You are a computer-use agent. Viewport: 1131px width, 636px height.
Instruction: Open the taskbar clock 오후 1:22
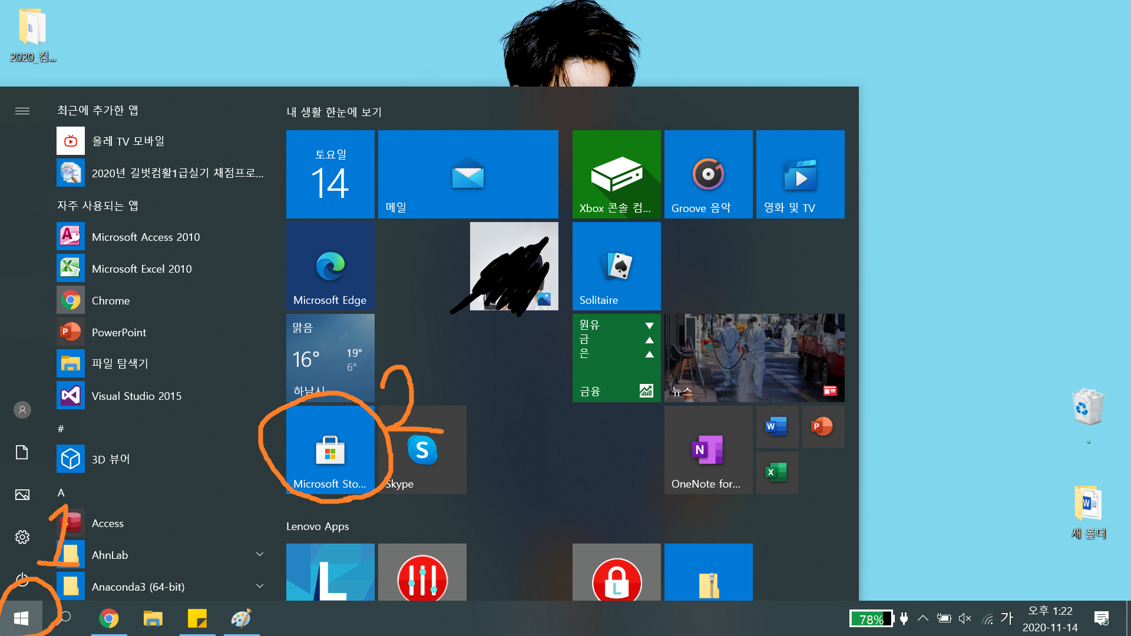[1050, 618]
